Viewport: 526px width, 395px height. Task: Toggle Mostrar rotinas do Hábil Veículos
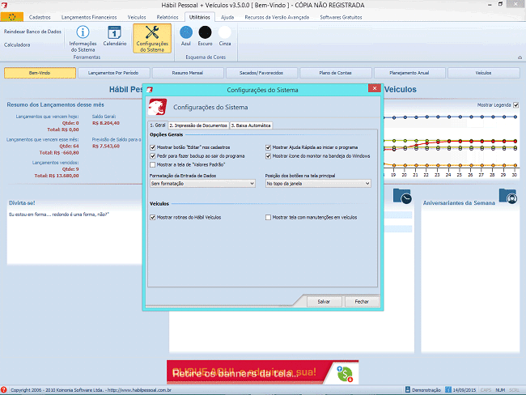tap(153, 218)
